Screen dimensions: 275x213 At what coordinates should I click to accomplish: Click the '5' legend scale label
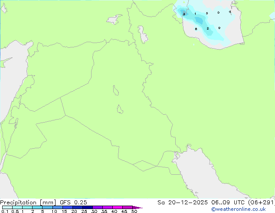pyautogui.click(x=43, y=211)
